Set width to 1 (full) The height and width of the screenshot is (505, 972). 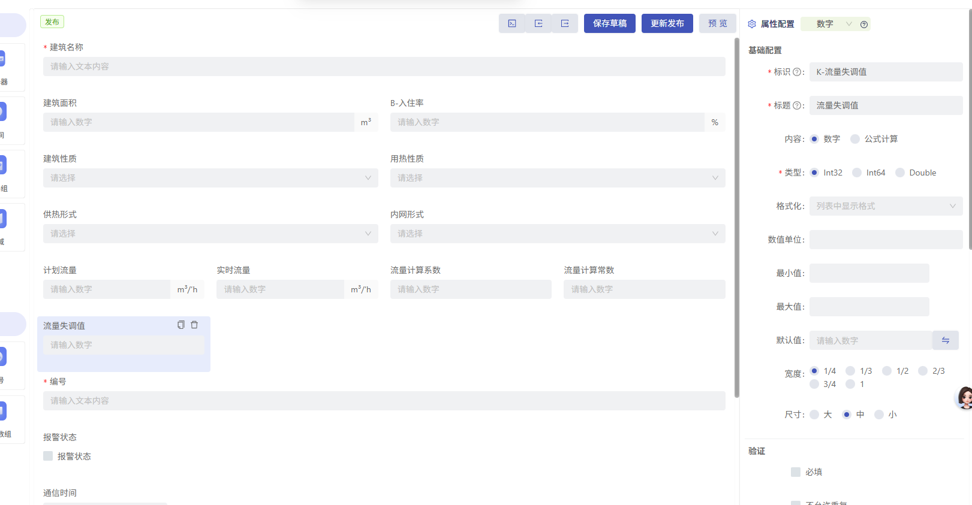point(850,384)
